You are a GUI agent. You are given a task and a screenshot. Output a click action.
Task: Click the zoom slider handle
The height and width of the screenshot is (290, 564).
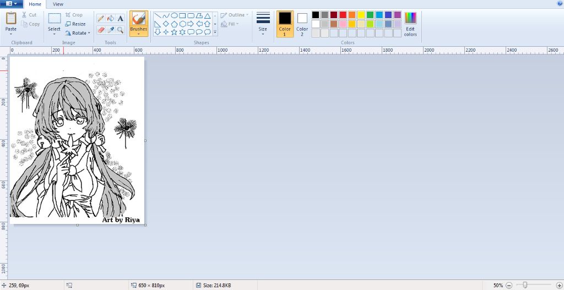(x=525, y=285)
